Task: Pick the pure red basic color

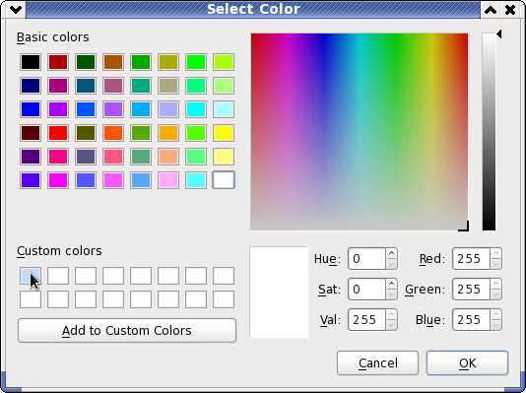Action: pos(58,133)
